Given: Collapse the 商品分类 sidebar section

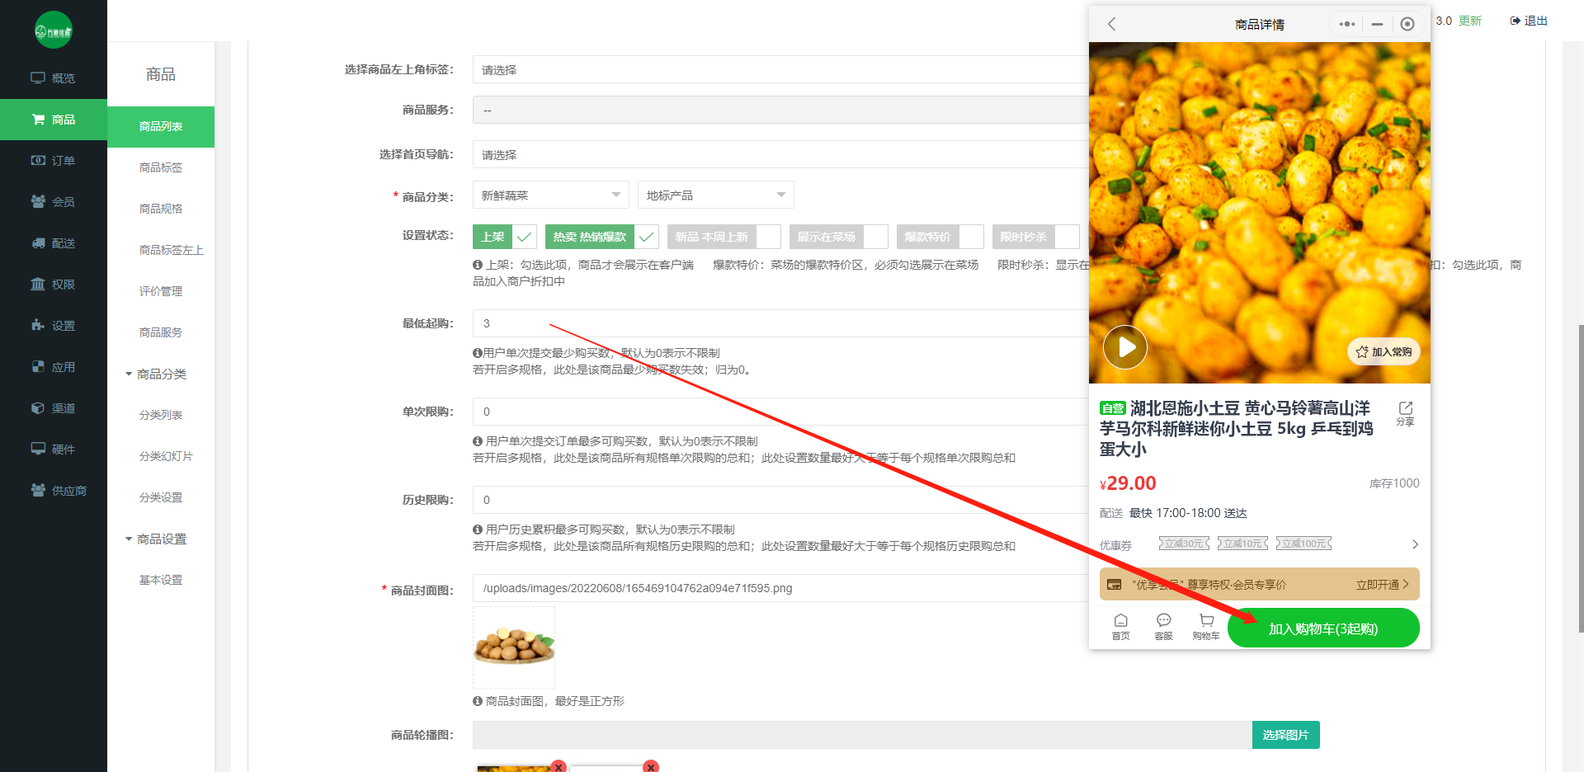Looking at the screenshot, I should (157, 374).
